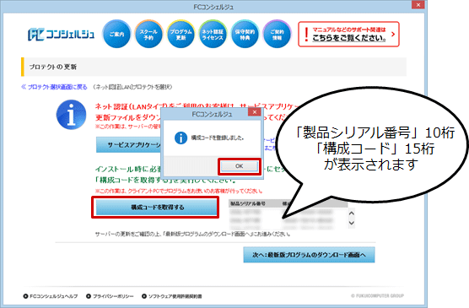Click the large blue information icon
The height and width of the screenshot is (308, 469).
tap(71, 115)
